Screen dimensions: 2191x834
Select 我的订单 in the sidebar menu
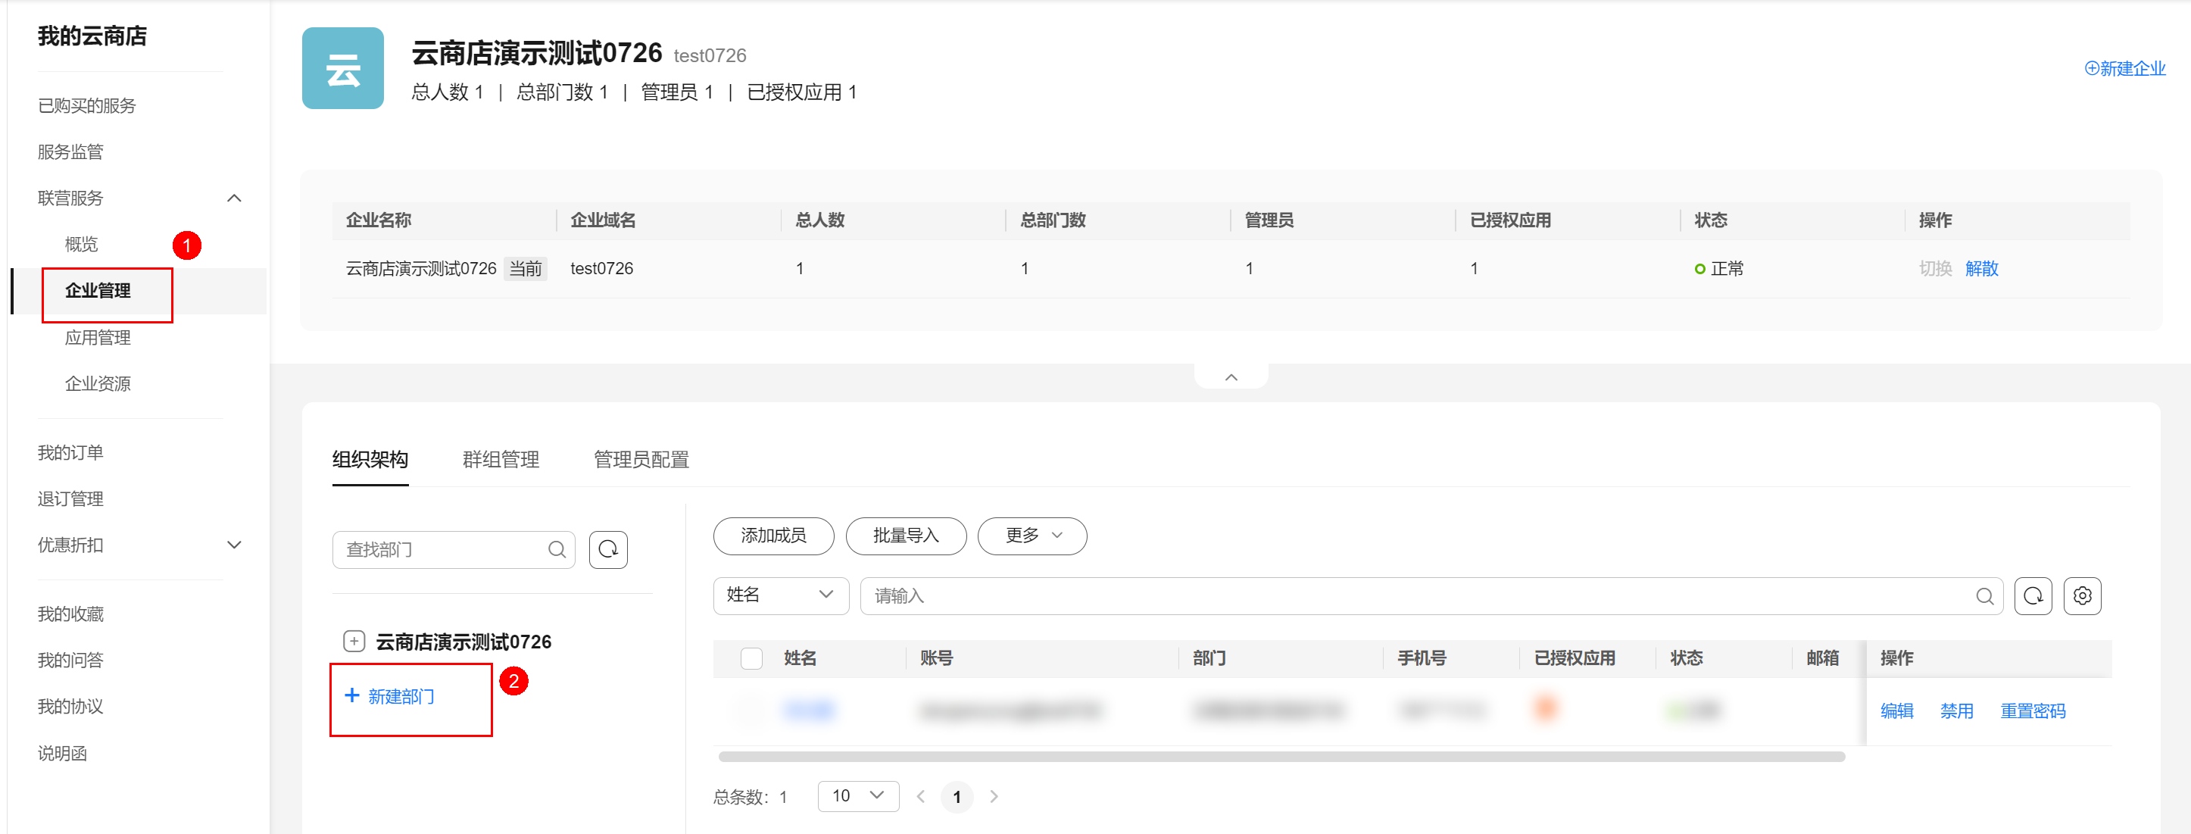tap(70, 452)
